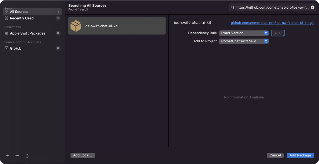Click the Apple logo icon next to Apple Swift Packages
This screenshot has width=319, height=164.
click(x=6, y=33)
